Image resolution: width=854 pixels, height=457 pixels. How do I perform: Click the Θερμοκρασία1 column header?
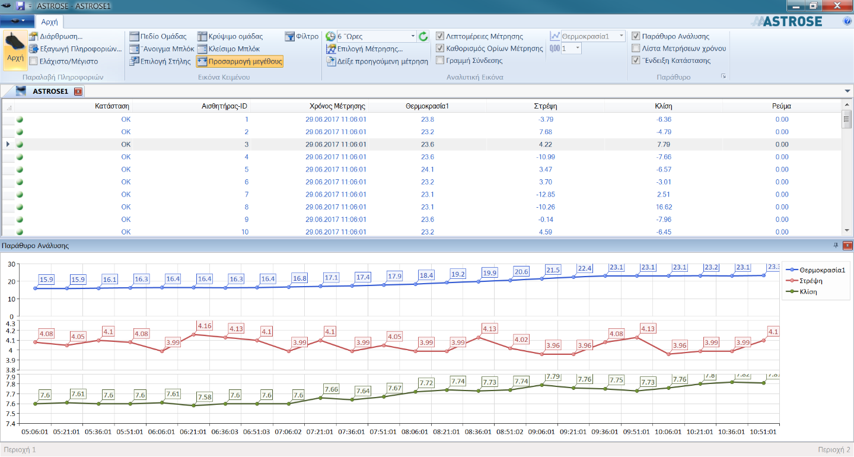tap(427, 106)
